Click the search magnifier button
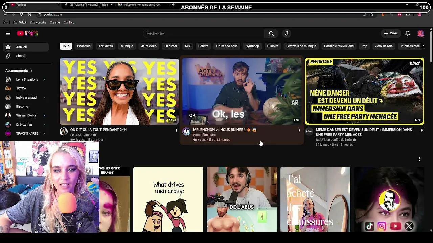Screen dimensions: 433x243 [x=271, y=33]
